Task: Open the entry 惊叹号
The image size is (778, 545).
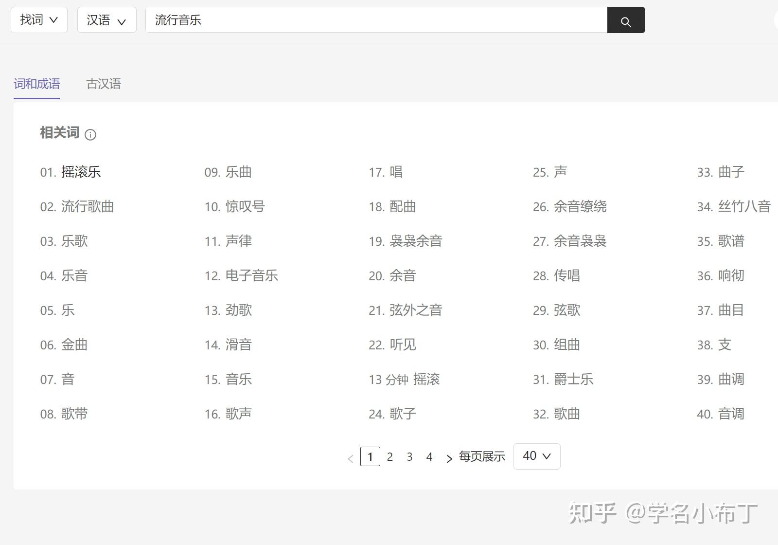Action: click(245, 206)
